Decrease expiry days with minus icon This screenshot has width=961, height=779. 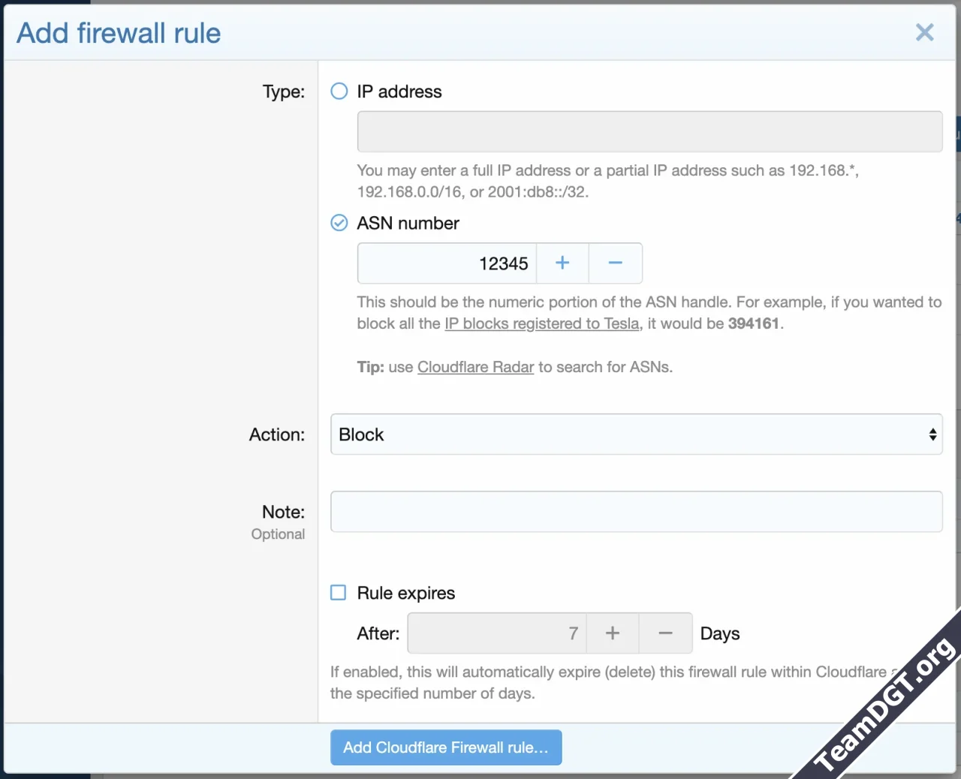click(666, 633)
